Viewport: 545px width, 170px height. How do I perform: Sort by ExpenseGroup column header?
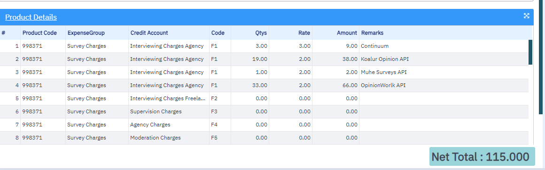(x=86, y=33)
